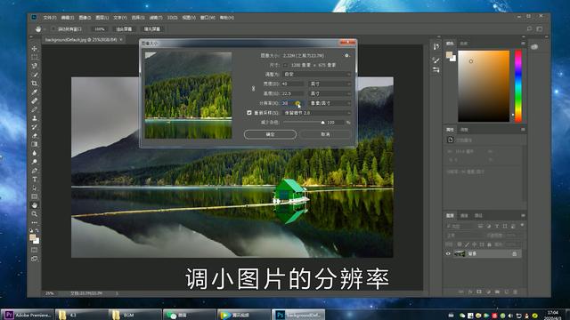Click the Width input field
This screenshot has width=570, height=320.
(x=293, y=84)
